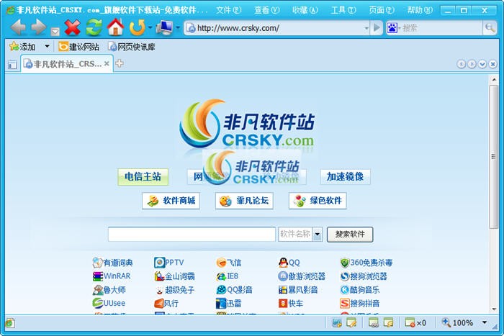Click the Baidu paw search engine icon

[x=392, y=28]
